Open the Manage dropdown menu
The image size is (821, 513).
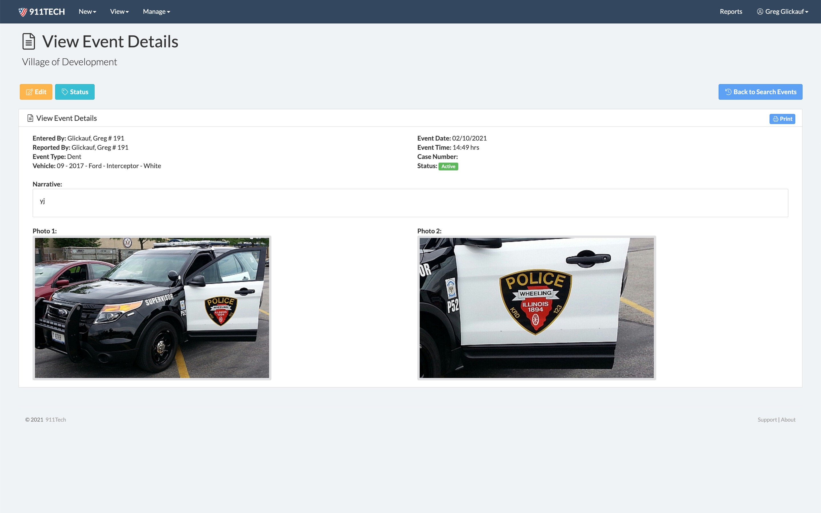coord(157,12)
